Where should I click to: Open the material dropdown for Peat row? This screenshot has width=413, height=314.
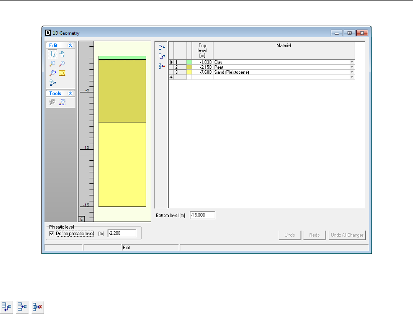tap(352, 67)
